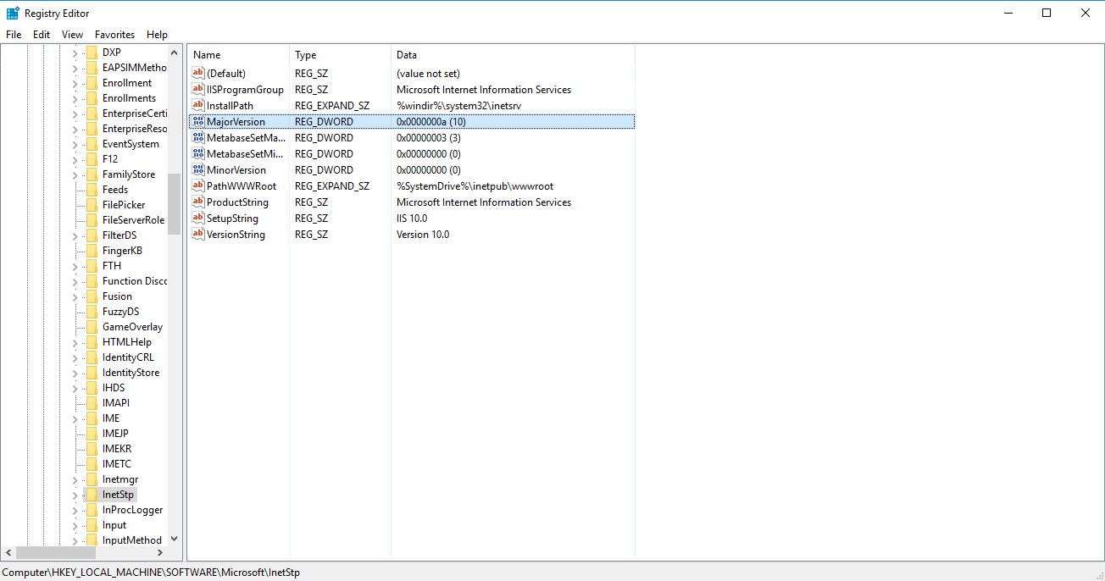Click the folder icon of InetStp key
Image resolution: width=1105 pixels, height=581 pixels.
92,495
